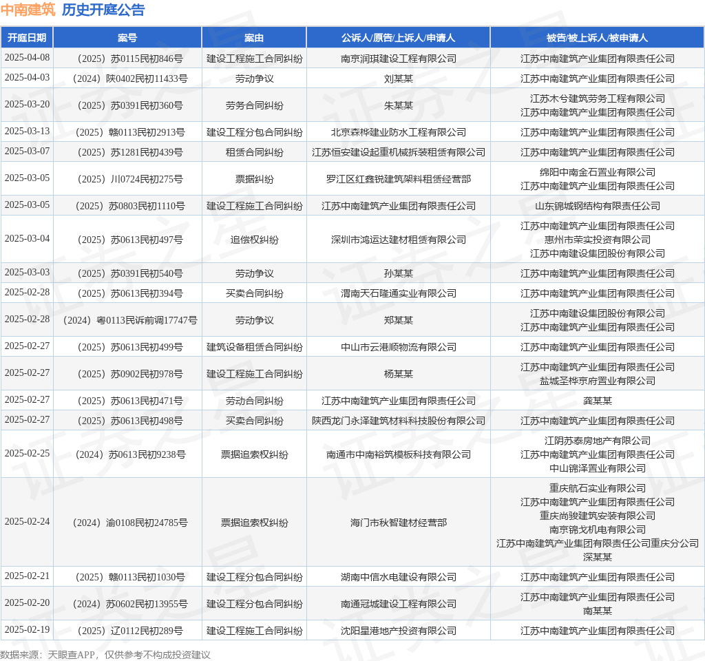Click cause cell 建筑设备租赁合同纠纷
This screenshot has height=661, width=705.
point(254,347)
